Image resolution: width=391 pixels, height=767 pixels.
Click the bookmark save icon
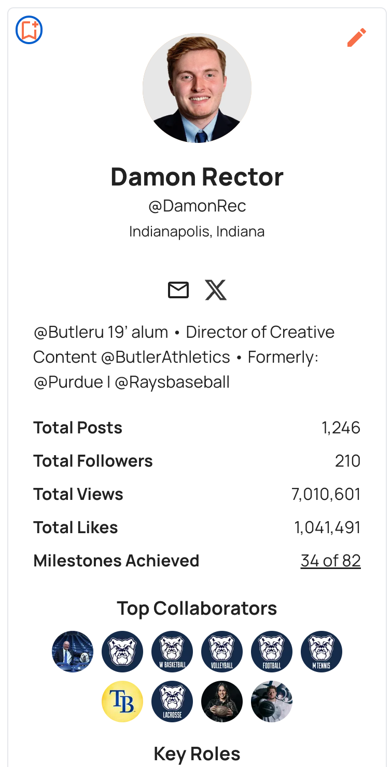tap(29, 31)
